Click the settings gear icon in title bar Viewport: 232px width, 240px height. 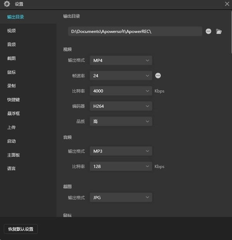coord(7,4)
